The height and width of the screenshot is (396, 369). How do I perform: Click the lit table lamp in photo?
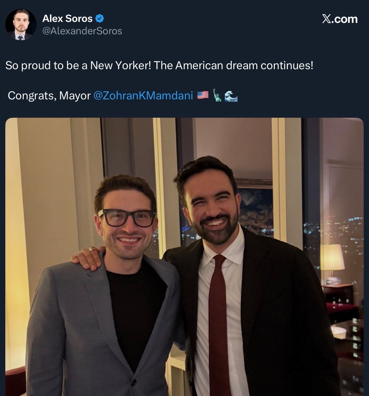pos(332,258)
